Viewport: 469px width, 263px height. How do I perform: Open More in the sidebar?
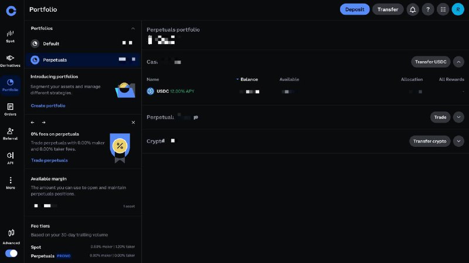click(x=11, y=183)
